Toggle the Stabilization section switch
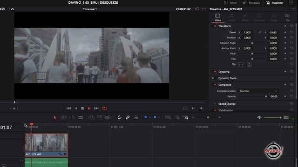Image resolution: width=298 pixels, height=167 pixels. (215, 110)
